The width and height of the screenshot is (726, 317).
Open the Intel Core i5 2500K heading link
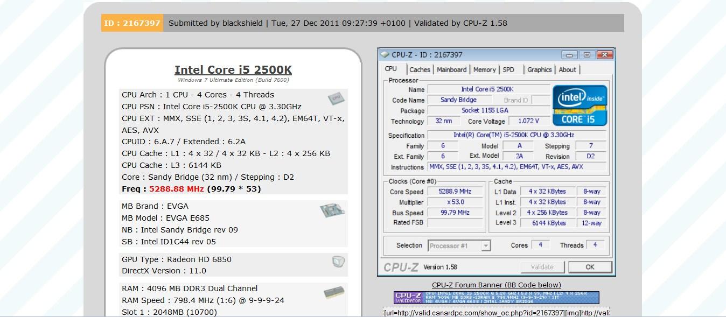[233, 70]
